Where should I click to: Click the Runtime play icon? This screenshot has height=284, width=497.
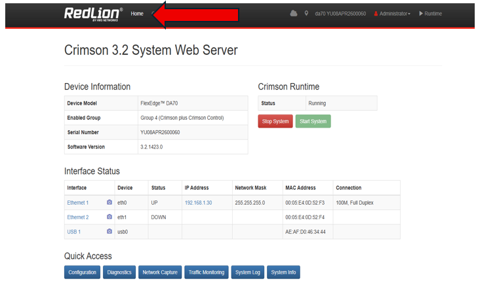pos(421,14)
